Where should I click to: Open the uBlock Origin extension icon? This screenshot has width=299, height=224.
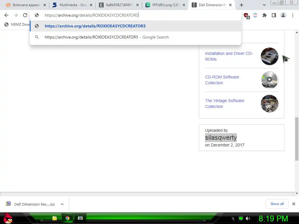click(x=246, y=16)
